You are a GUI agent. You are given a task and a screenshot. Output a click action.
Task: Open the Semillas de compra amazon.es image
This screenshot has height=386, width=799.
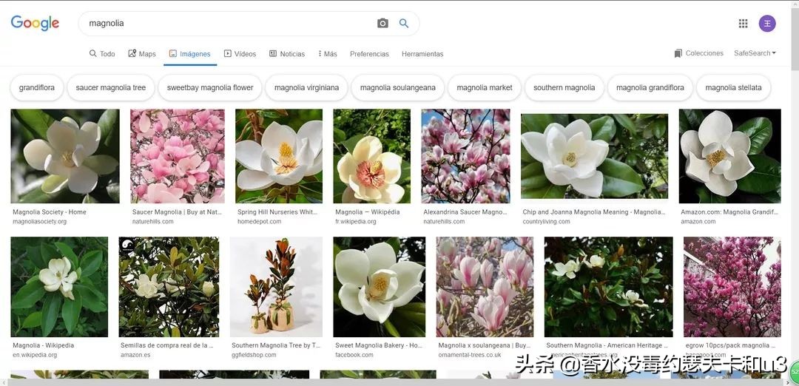pos(169,287)
